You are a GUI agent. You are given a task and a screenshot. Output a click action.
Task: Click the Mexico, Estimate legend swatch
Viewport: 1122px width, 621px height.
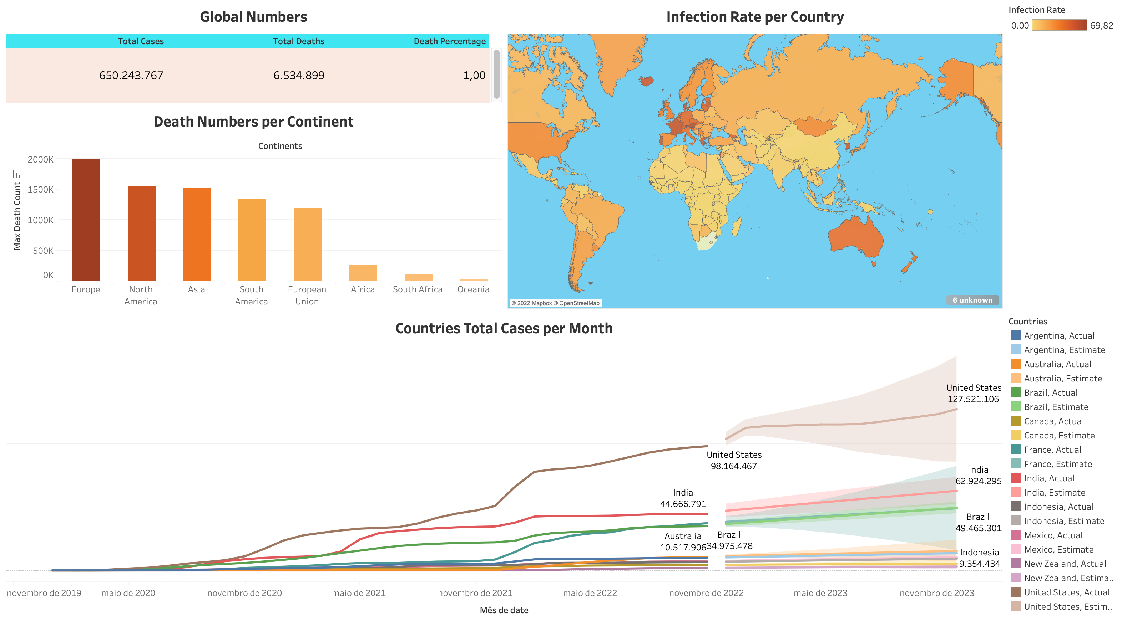coord(1015,550)
